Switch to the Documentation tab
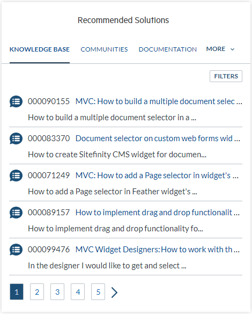Image resolution: width=252 pixels, height=314 pixels. point(168,49)
